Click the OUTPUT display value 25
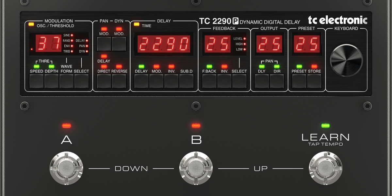392x196 pixels. tap(269, 44)
